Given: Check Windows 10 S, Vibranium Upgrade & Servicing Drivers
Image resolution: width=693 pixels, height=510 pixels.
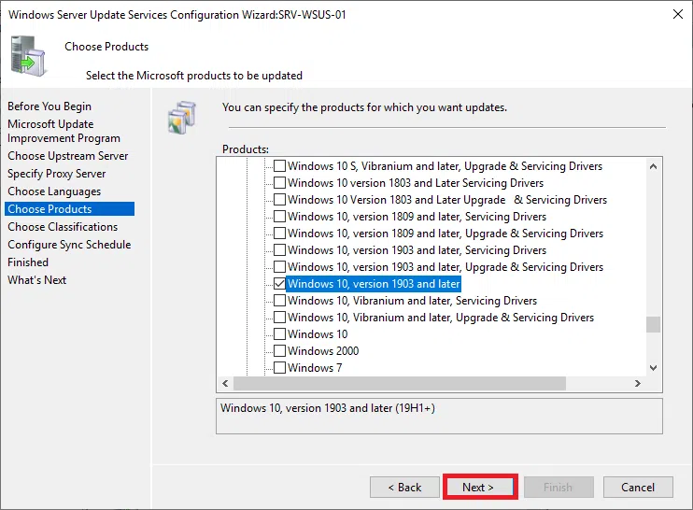Looking at the screenshot, I should (x=279, y=166).
